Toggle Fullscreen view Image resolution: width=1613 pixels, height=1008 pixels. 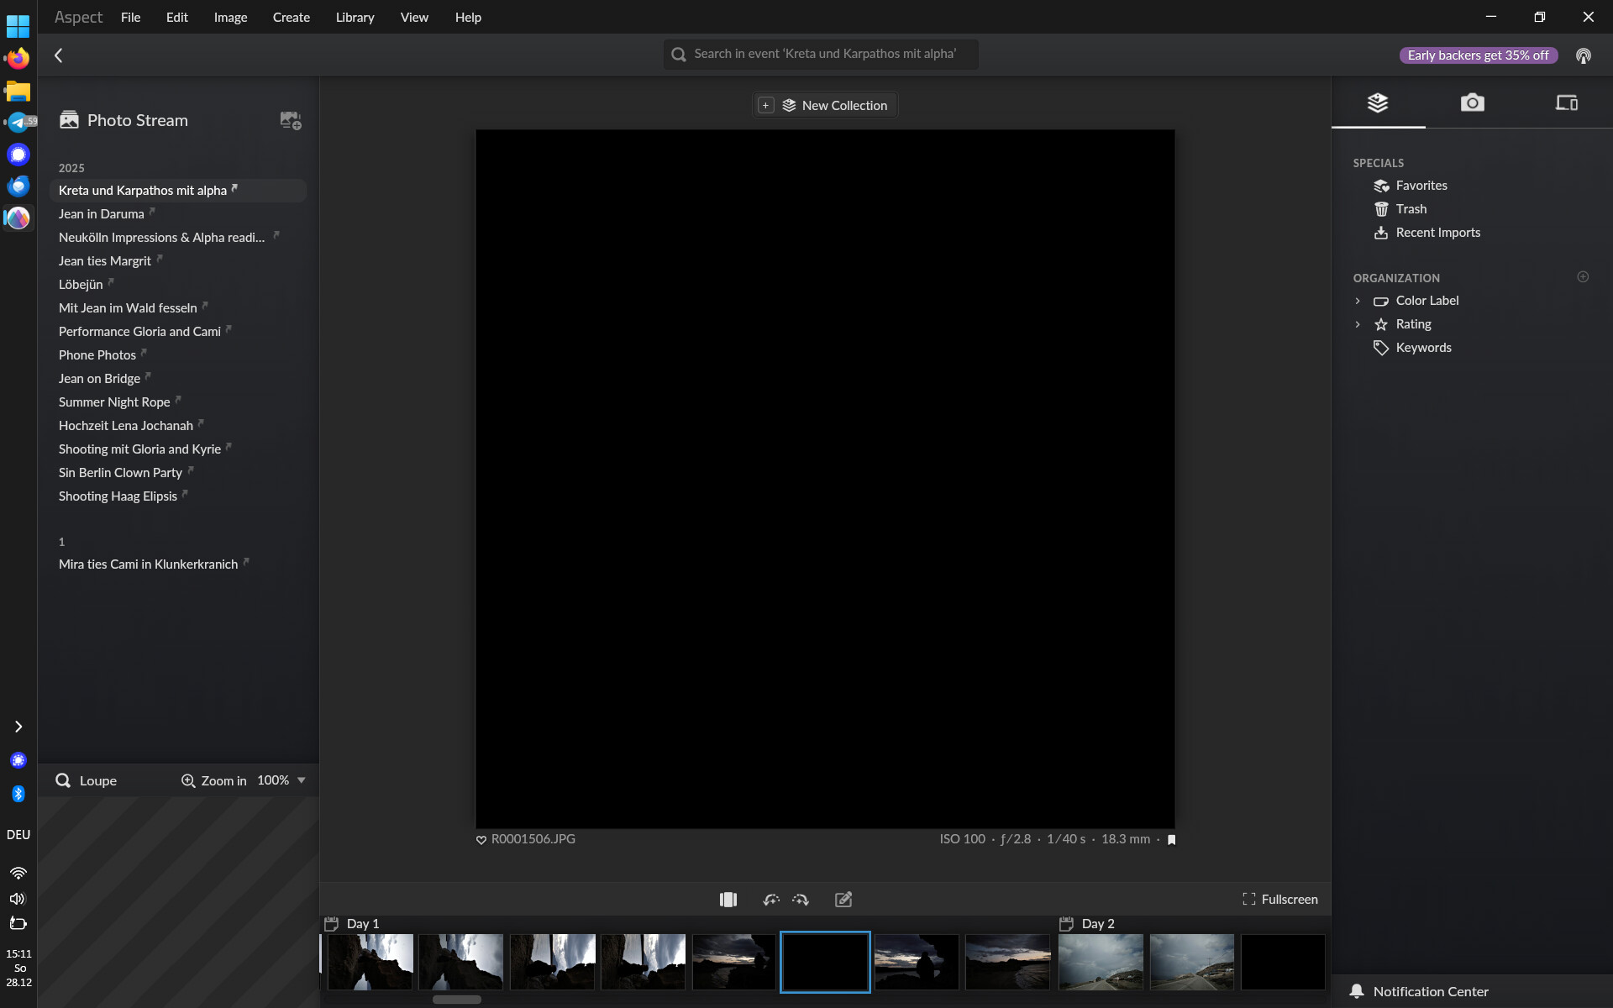coord(1280,900)
